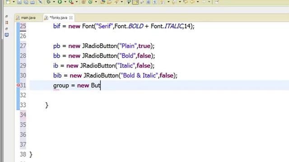Click line number 25 in the gutter
This screenshot has width=289, height=162.
coord(23,26)
